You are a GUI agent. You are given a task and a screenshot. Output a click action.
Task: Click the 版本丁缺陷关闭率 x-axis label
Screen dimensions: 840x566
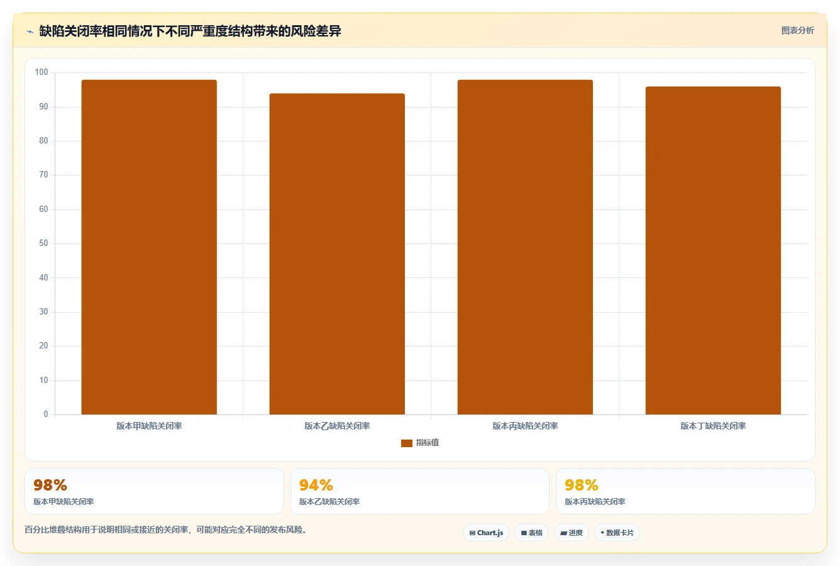713,426
